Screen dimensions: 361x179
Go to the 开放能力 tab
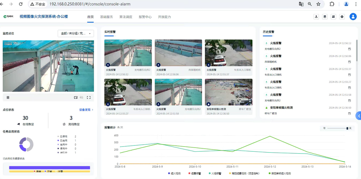click(165, 17)
